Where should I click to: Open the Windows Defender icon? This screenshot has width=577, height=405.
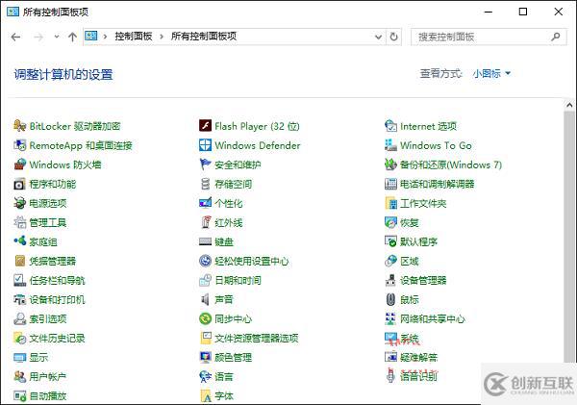pos(205,145)
